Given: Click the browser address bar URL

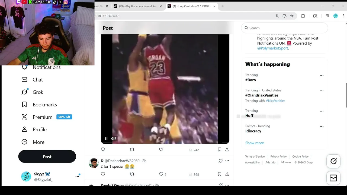Looking at the screenshot, I should click(107, 16).
